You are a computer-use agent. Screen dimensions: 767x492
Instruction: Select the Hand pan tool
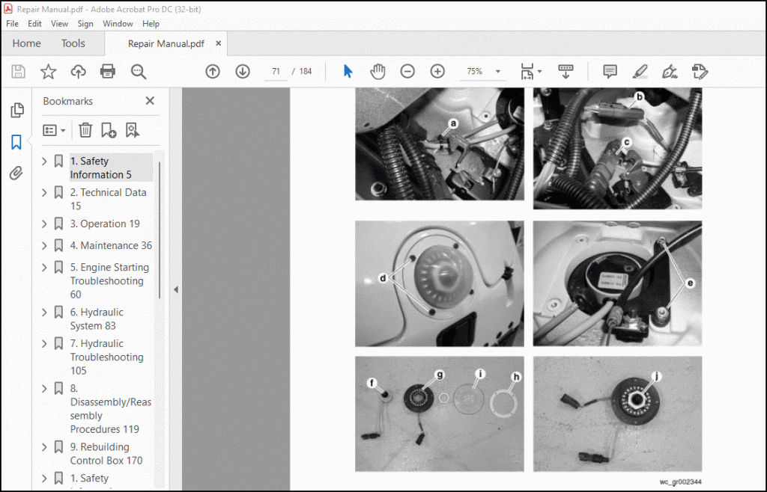pyautogui.click(x=378, y=72)
